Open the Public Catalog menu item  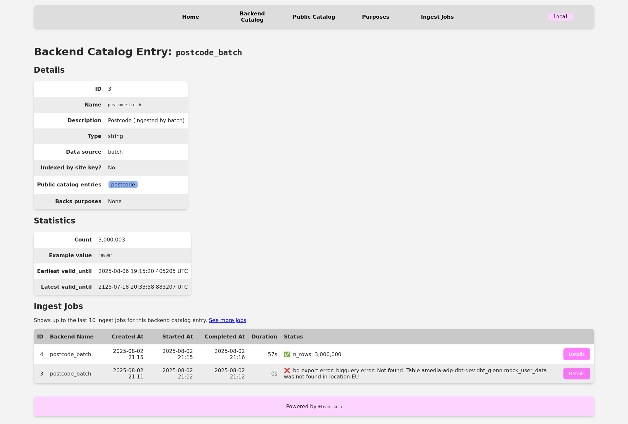(314, 17)
